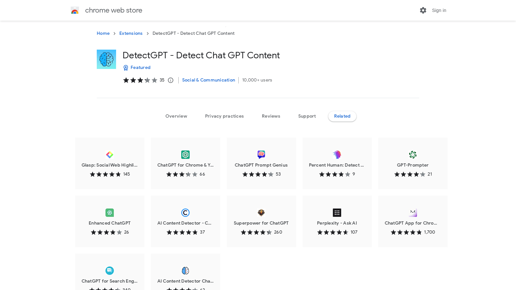This screenshot has width=516, height=290.
Task: Open the Extensions breadcrumb link
Action: tap(131, 34)
